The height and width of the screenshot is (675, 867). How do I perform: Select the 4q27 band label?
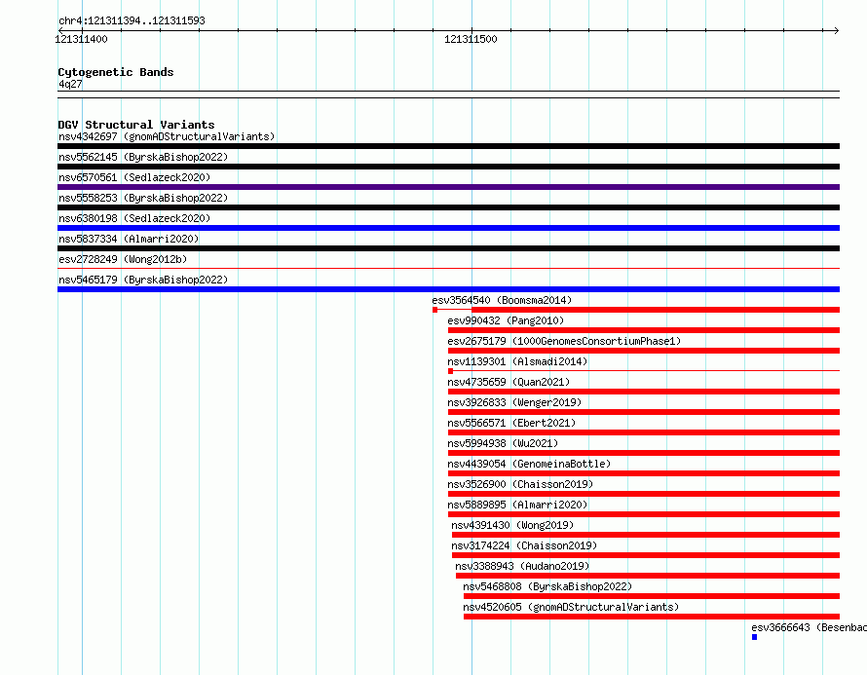(70, 84)
